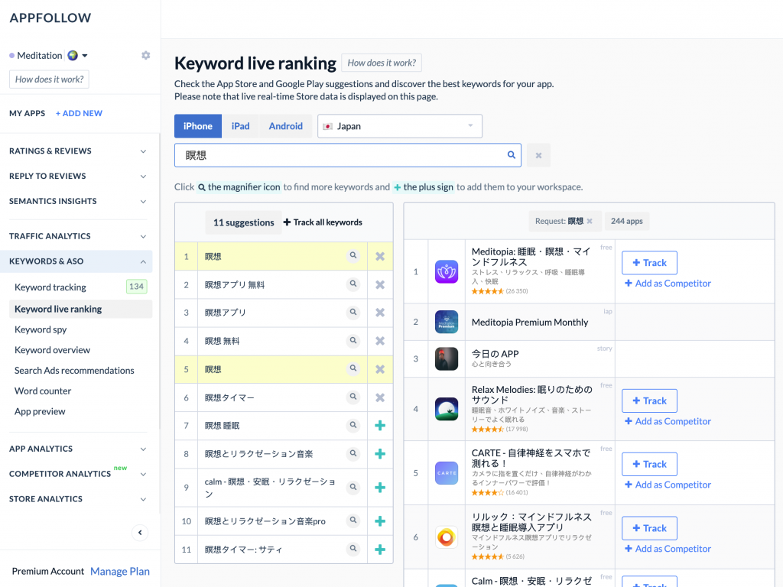783x587 pixels.
Task: Open workspace settings gear icon
Action: (x=145, y=55)
